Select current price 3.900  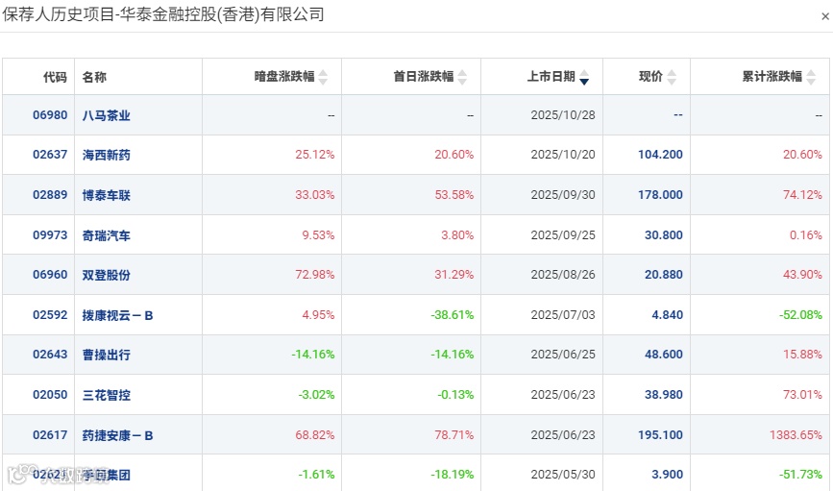point(667,475)
